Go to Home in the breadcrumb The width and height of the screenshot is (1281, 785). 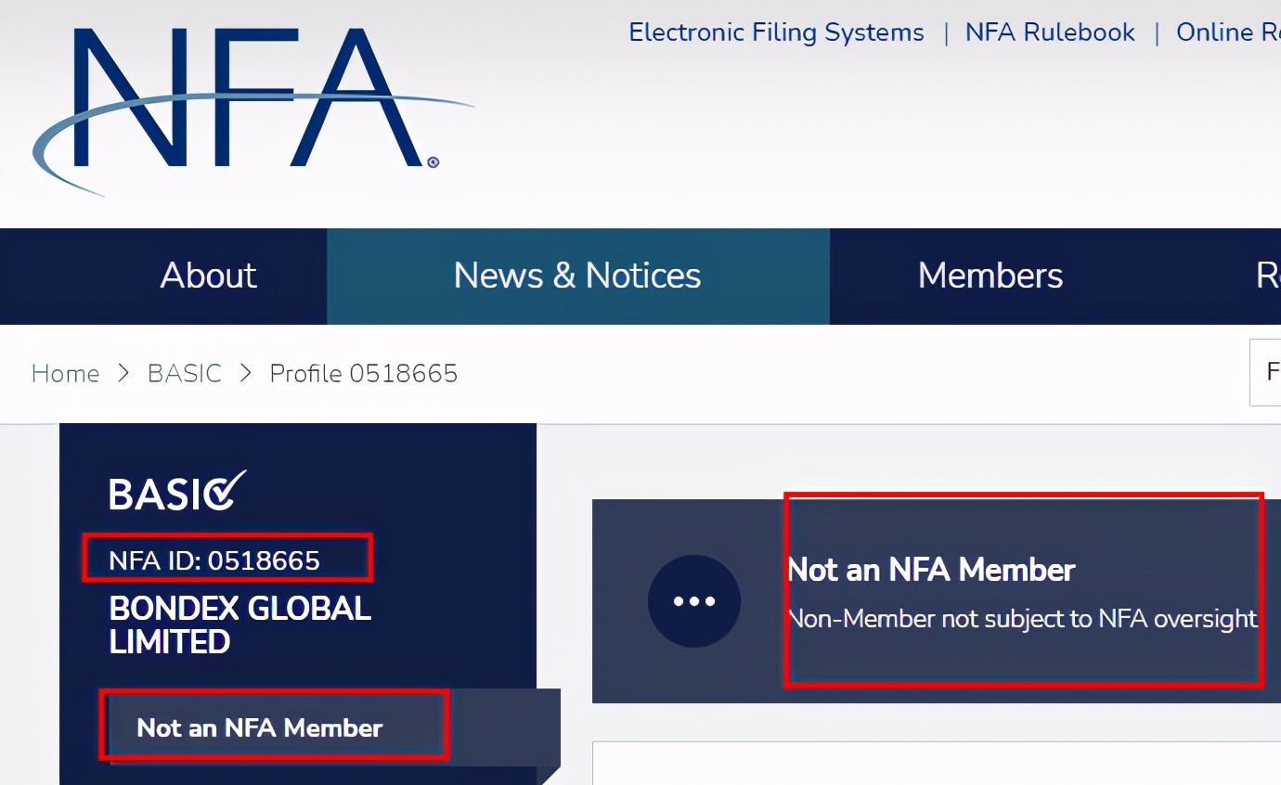(x=65, y=373)
